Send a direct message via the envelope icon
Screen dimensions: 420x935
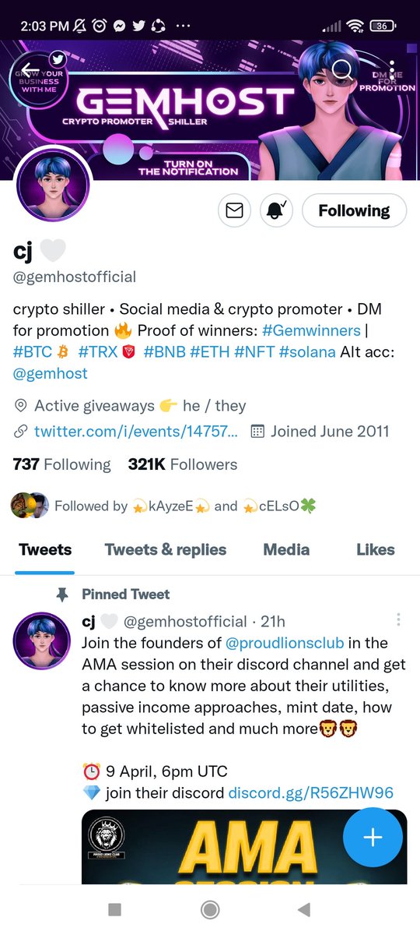[234, 210]
